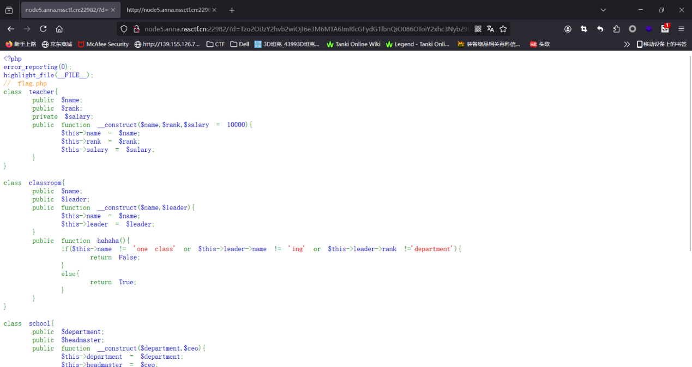Click the 'class teacher{' line
Screen dimensions: 692x367
click(x=31, y=91)
